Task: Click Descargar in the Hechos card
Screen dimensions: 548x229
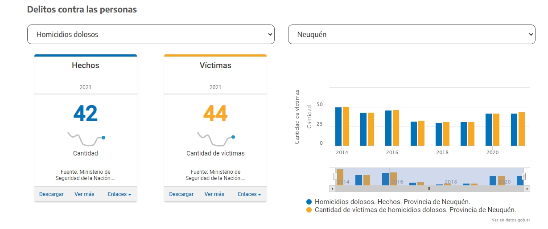Action: tap(51, 194)
